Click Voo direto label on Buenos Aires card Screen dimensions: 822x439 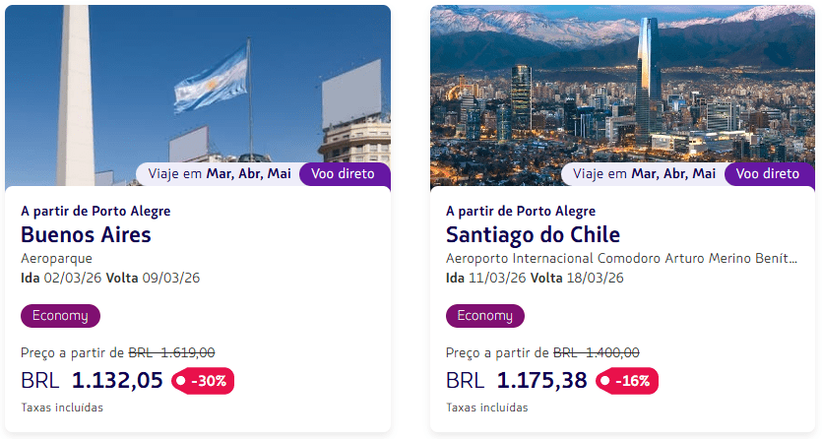[x=344, y=174]
